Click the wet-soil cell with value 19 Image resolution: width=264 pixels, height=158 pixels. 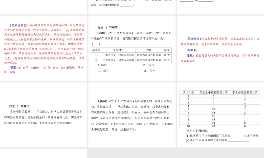213,123
